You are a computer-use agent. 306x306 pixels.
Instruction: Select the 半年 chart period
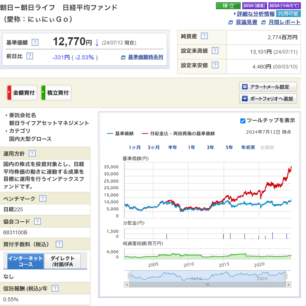[x=172, y=148]
